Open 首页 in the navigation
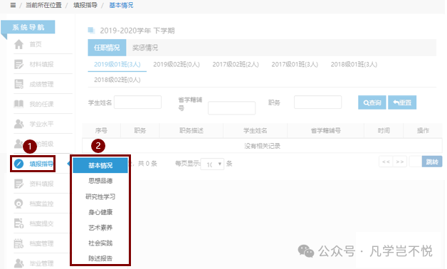The image size is (447, 269). (x=36, y=44)
